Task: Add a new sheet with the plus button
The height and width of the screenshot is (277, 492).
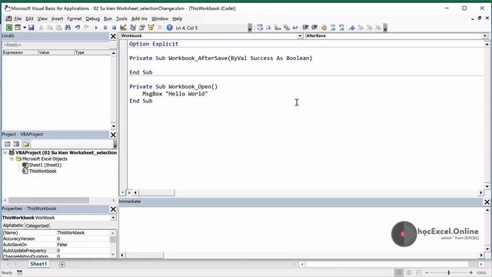Action: 61,265
